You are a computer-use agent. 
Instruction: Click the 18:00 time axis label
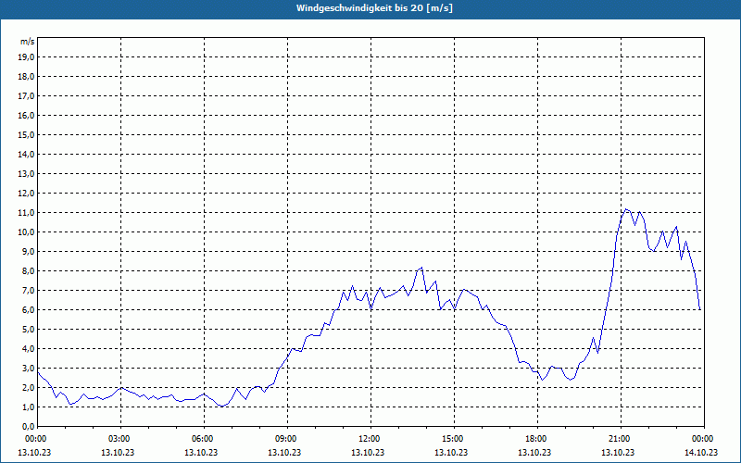coord(537,439)
